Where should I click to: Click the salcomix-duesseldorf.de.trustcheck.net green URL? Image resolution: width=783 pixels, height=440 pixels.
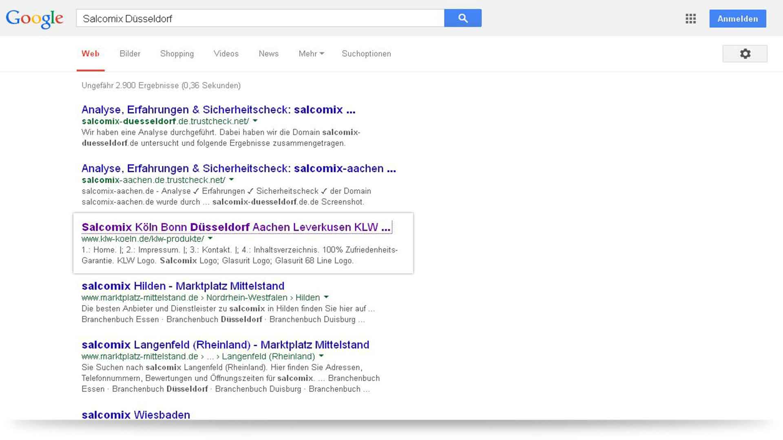click(165, 121)
